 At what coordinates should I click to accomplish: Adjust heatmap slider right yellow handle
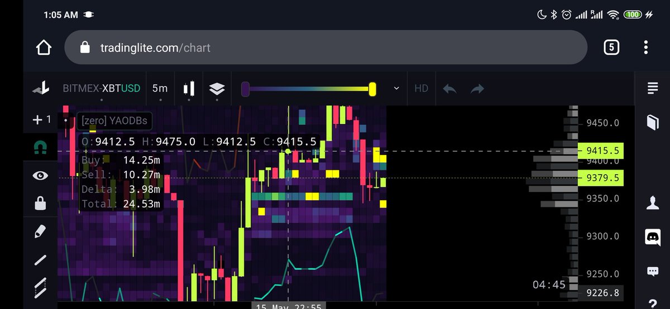372,88
